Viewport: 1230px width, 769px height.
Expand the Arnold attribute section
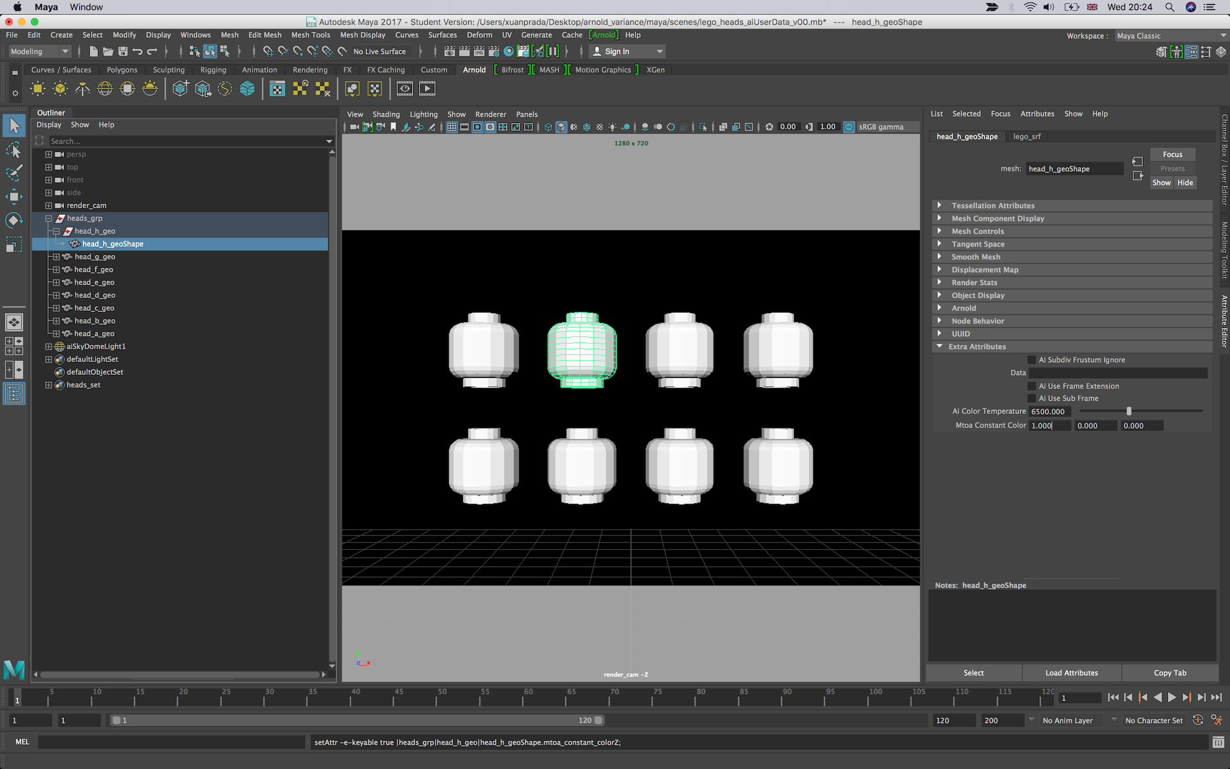point(939,308)
